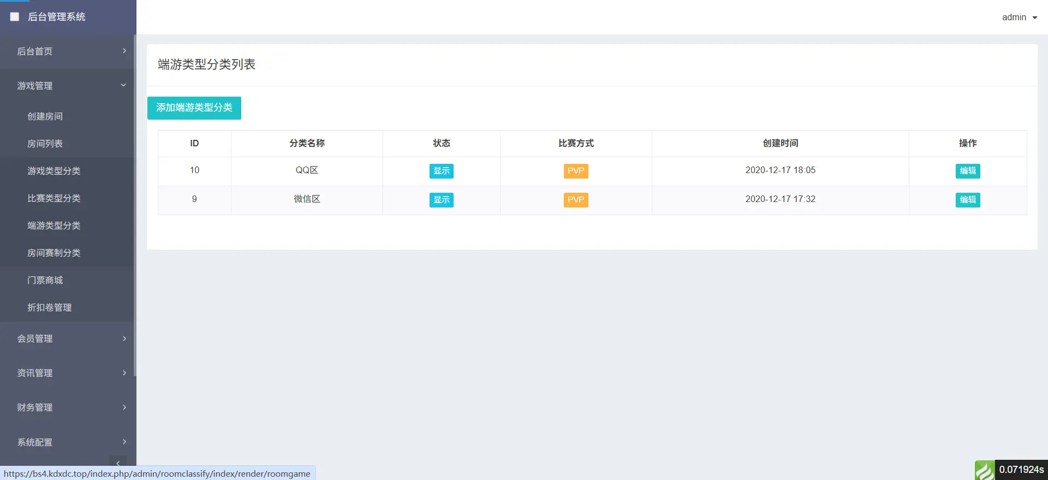The width and height of the screenshot is (1048, 480).
Task: Click the square logo icon beside 后台管理系统
Action: (x=15, y=17)
